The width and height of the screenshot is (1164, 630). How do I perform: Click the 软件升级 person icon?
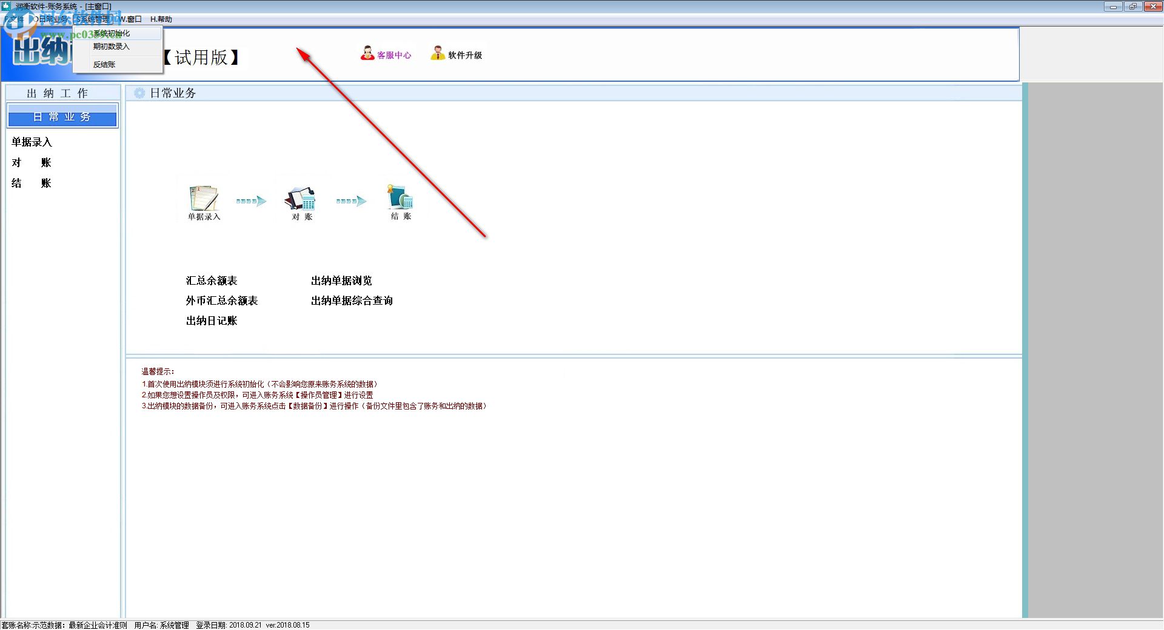click(x=438, y=53)
